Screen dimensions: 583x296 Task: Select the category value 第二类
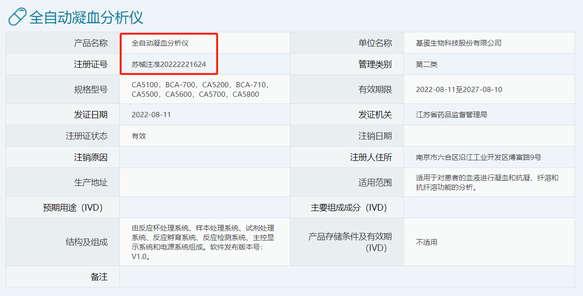427,65
